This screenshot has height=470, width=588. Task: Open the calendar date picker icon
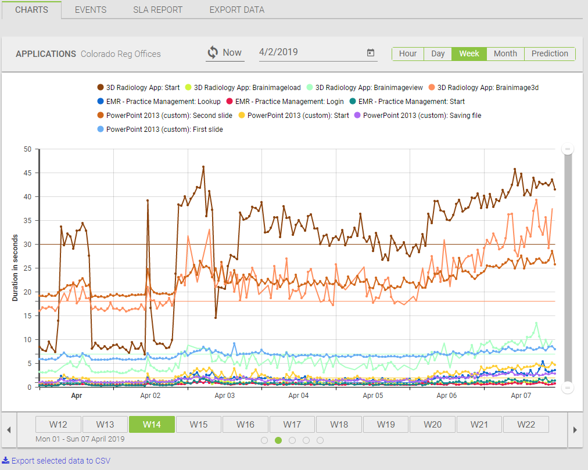pyautogui.click(x=371, y=53)
